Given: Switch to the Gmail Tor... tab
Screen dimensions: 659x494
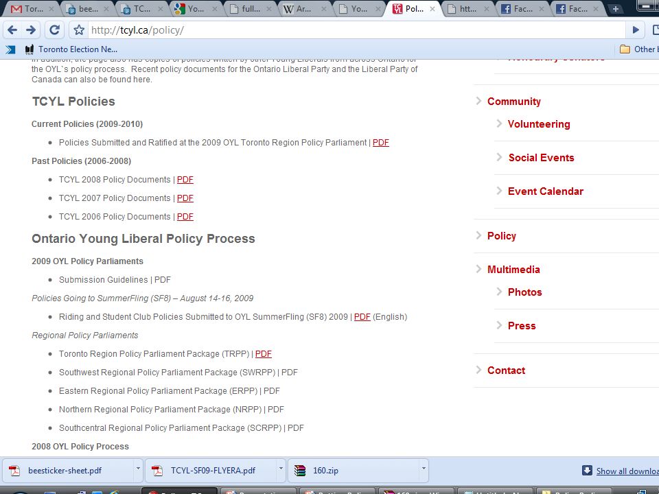Looking at the screenshot, I should (x=27, y=9).
